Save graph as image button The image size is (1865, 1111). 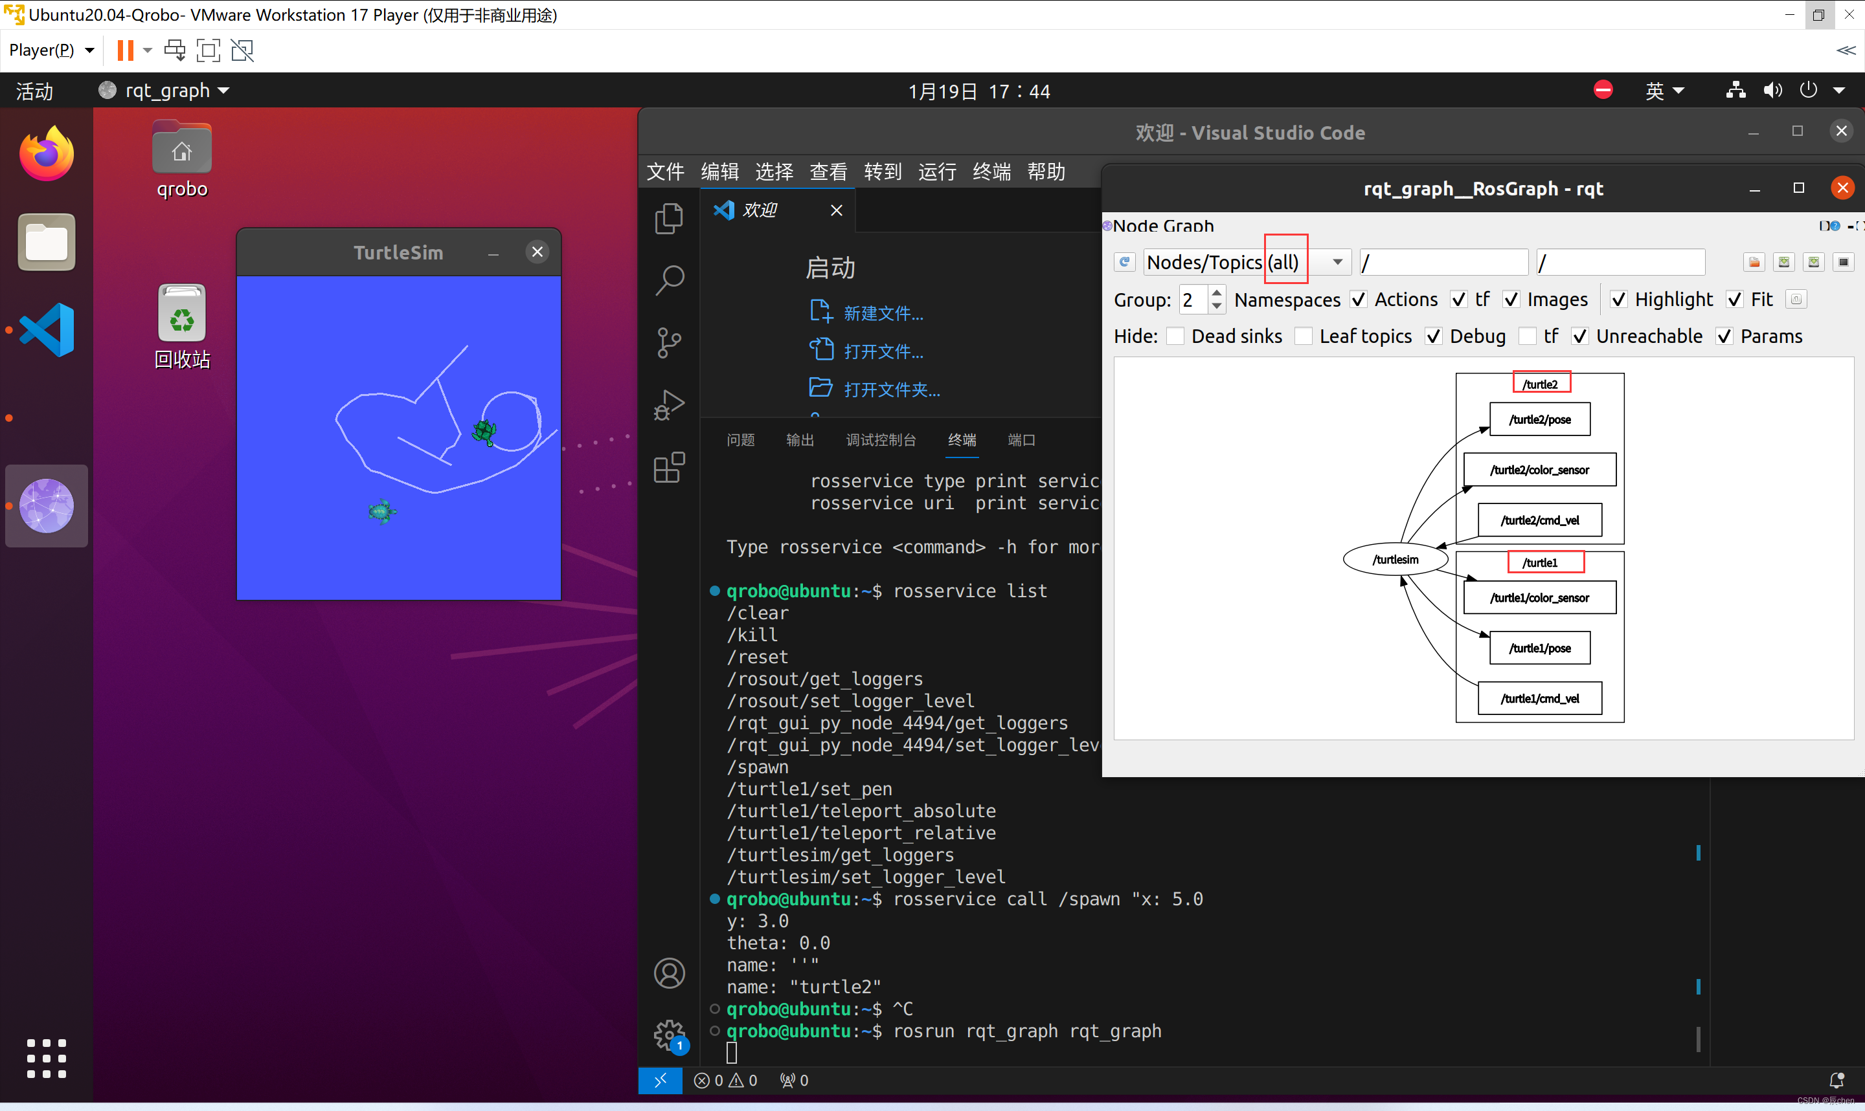click(1843, 262)
